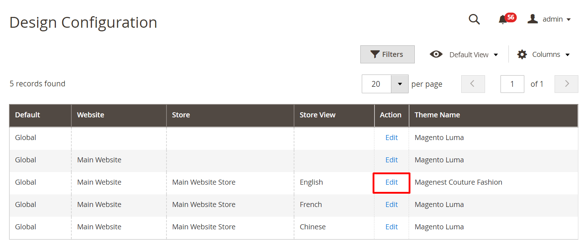Click the admin user avatar icon
Viewport: 587px width, 252px height.
[533, 19]
